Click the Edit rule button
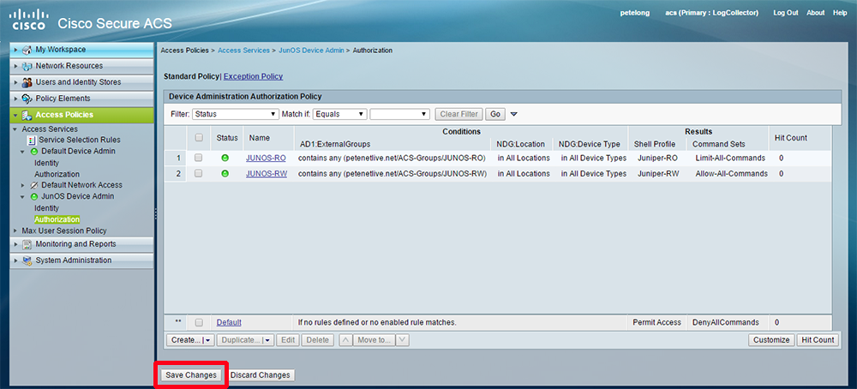The width and height of the screenshot is (857, 389). coord(288,340)
